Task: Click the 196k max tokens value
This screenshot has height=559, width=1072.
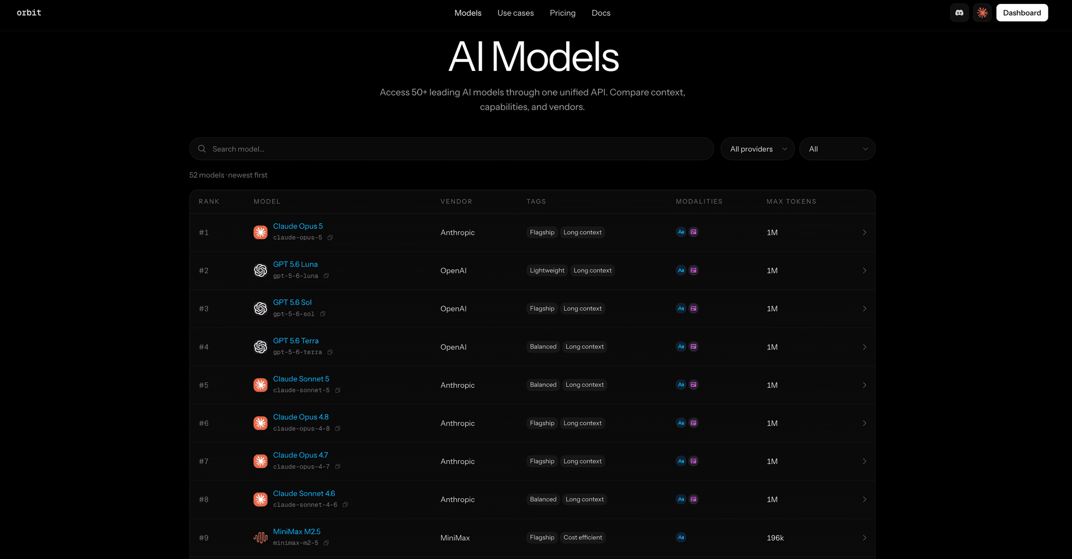Action: tap(775, 538)
